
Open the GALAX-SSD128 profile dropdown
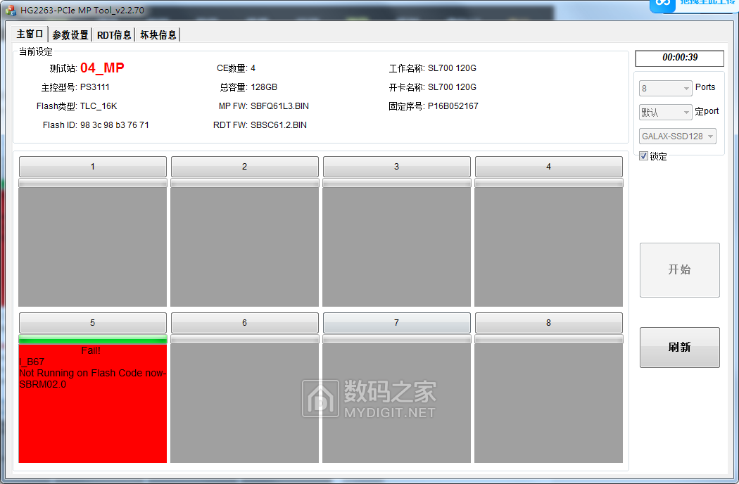click(677, 136)
